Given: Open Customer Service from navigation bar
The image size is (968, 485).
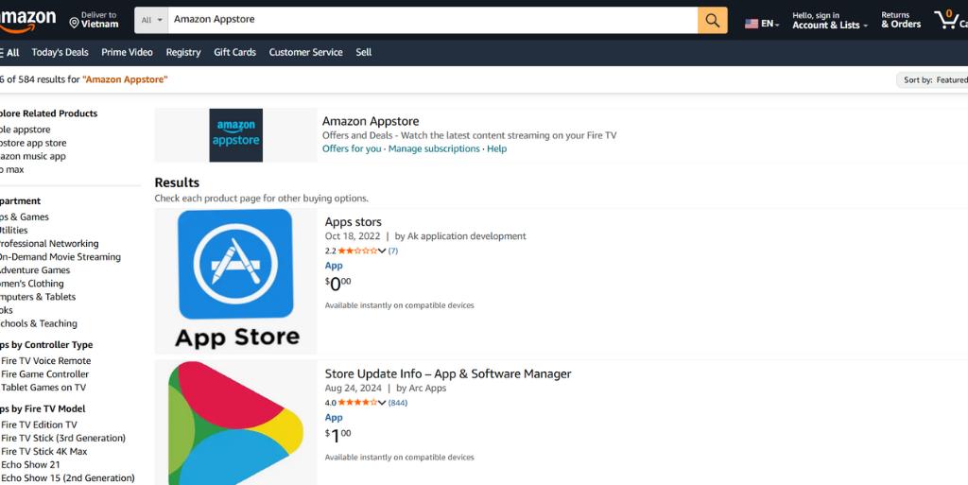Looking at the screenshot, I should pyautogui.click(x=306, y=53).
